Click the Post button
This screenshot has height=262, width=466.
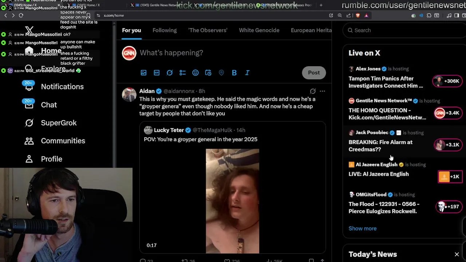click(x=314, y=73)
